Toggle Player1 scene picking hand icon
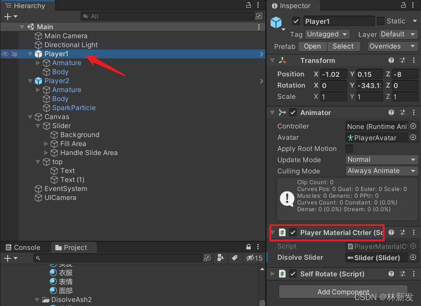 pos(14,54)
